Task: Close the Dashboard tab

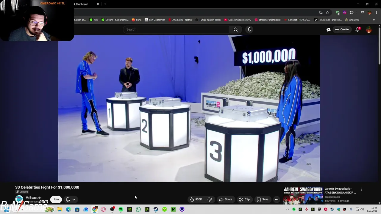Action: pos(98,4)
